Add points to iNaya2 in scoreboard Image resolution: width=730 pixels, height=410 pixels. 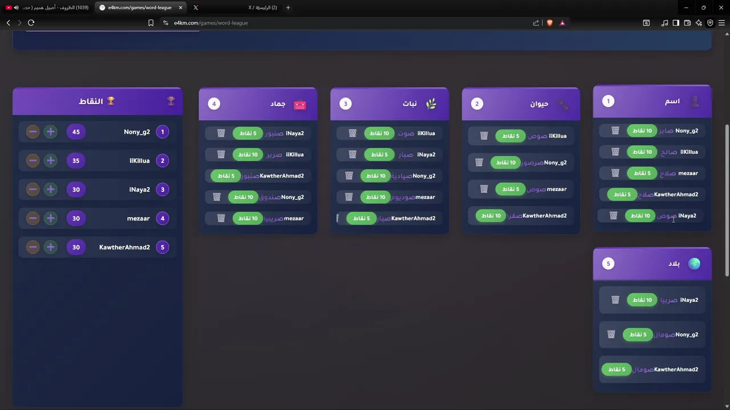click(51, 190)
